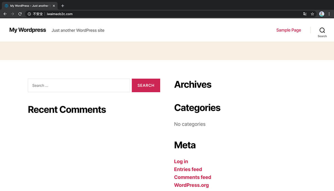
Task: Click the address bar URL iwaimaob2c.com
Action: pyautogui.click(x=60, y=14)
